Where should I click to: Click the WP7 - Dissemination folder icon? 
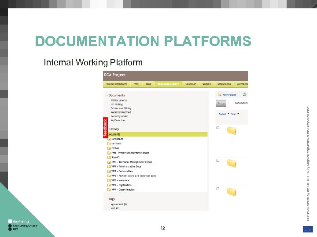tap(109, 190)
